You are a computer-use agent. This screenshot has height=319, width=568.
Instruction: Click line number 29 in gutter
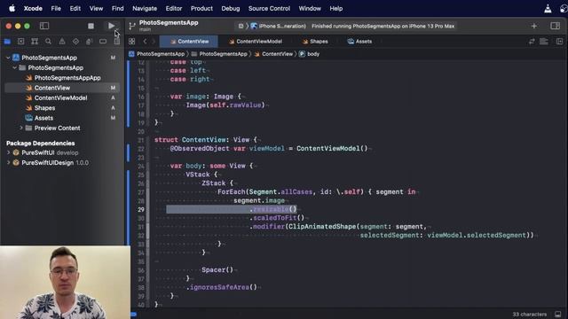pyautogui.click(x=140, y=209)
